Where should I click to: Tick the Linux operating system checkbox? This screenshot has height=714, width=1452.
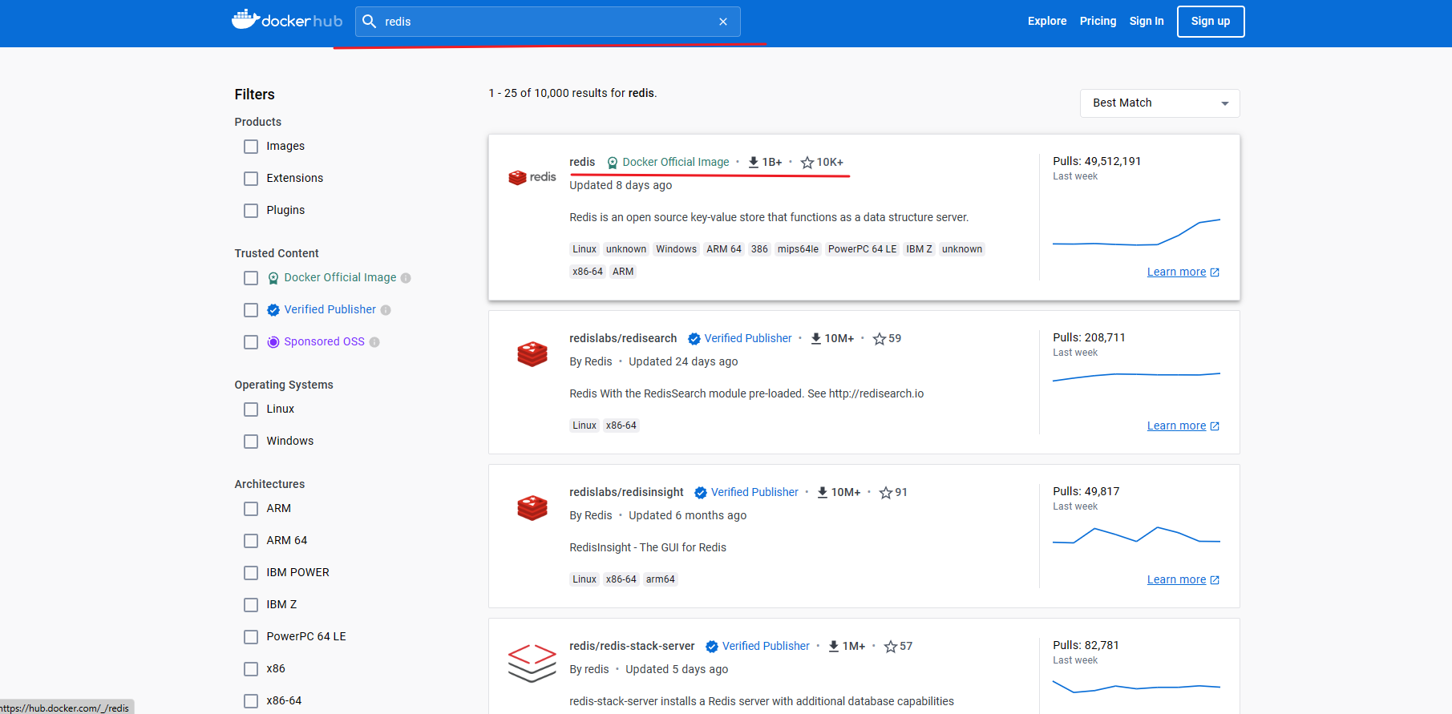tap(251, 409)
